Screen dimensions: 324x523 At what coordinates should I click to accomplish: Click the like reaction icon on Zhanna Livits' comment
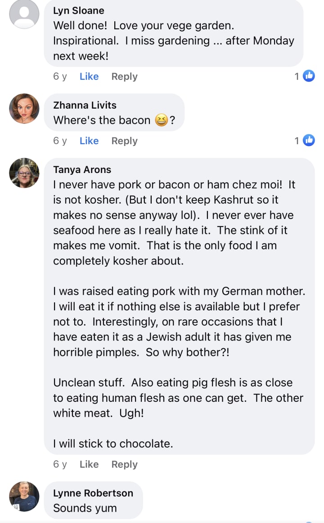pyautogui.click(x=309, y=141)
